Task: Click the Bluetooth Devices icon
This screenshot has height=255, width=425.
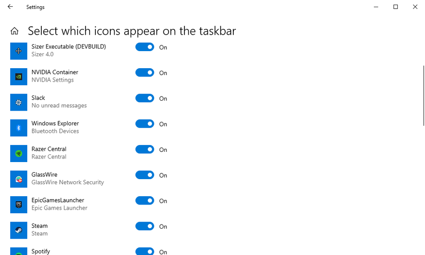Action: (x=19, y=128)
